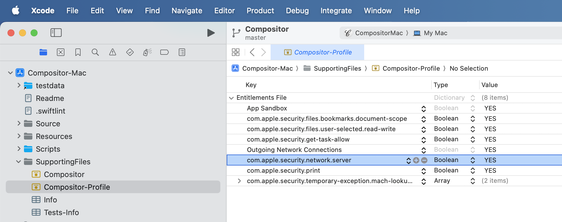Open the Type popup for com.apple.security.print
Image resolution: width=562 pixels, height=222 pixels.
click(x=472, y=171)
